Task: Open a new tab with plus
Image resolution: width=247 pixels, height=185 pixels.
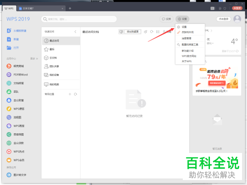Action: 70,8
